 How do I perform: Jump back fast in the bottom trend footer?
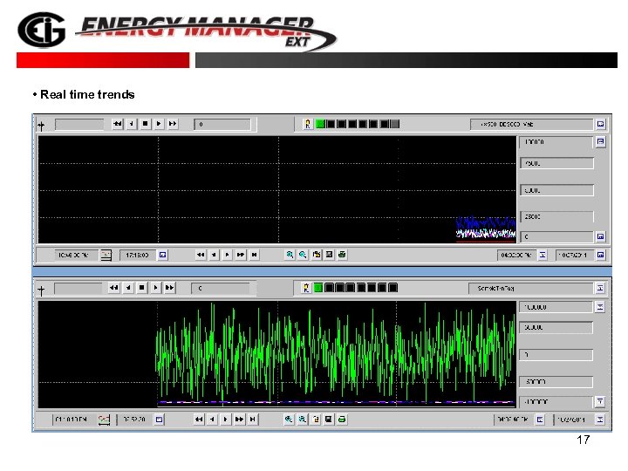pyautogui.click(x=199, y=420)
